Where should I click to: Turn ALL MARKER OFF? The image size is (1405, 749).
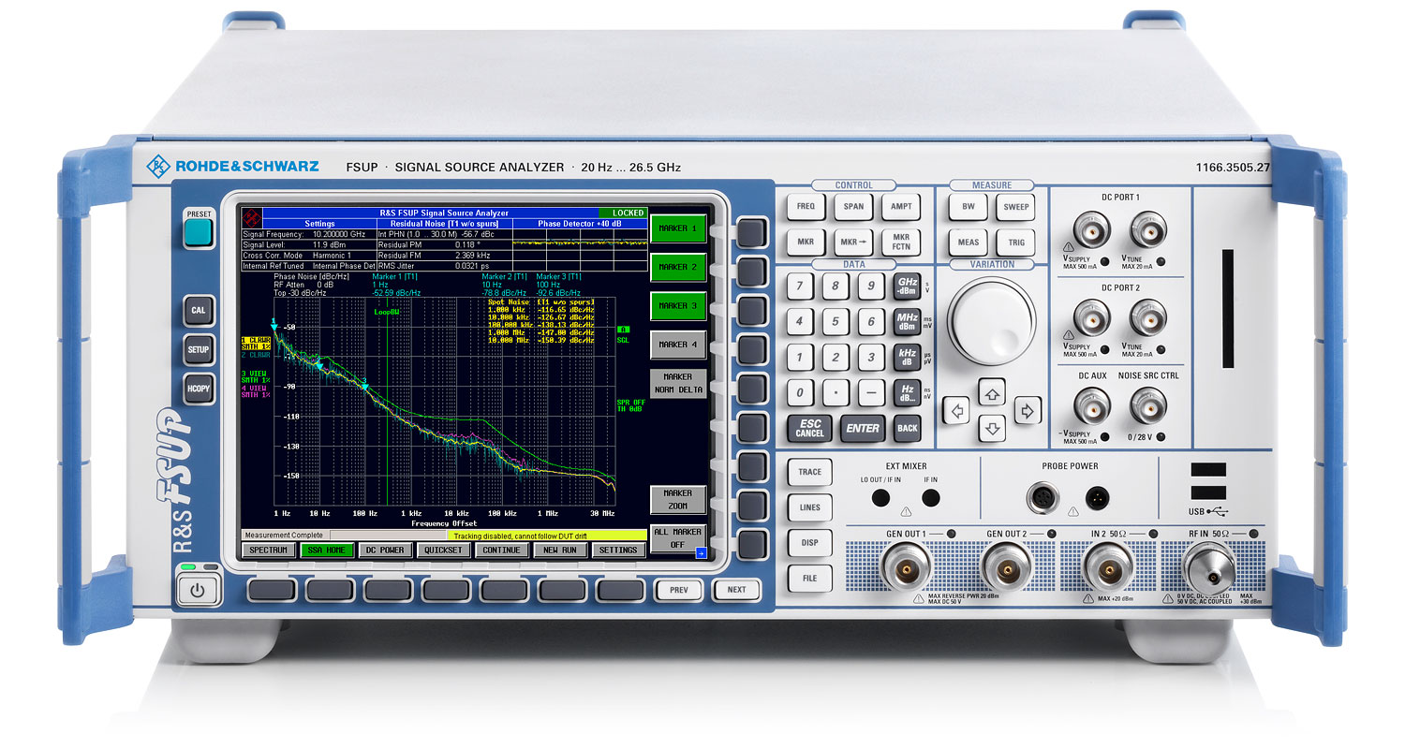click(x=676, y=537)
